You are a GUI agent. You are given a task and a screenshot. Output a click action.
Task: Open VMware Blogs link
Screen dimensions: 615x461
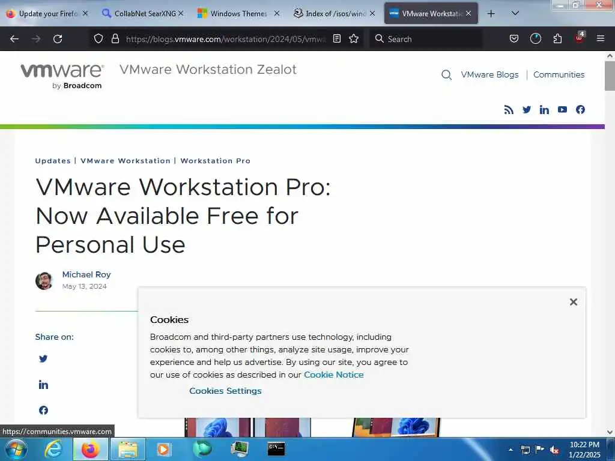[489, 74]
